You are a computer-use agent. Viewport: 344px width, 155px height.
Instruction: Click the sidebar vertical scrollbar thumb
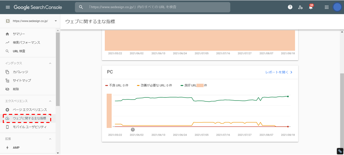coord(58,69)
